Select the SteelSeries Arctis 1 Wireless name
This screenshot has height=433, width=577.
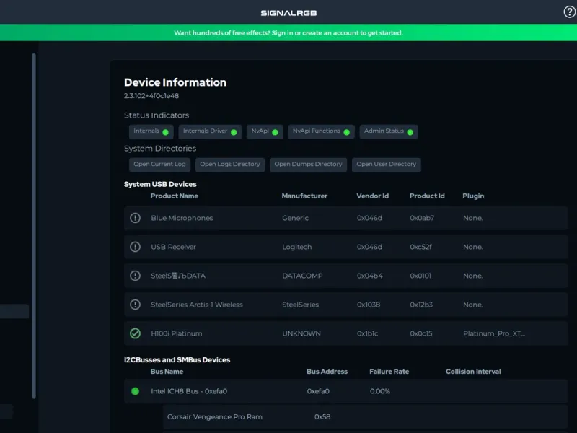(x=197, y=305)
